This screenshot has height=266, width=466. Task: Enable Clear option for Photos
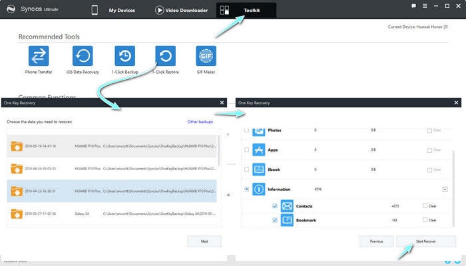tap(430, 131)
